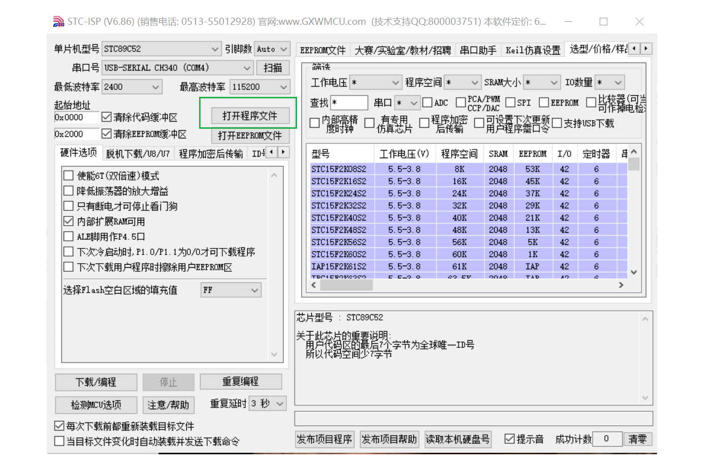Click the chip table scroll-down arrow
This screenshot has height=470, width=717.
click(634, 272)
